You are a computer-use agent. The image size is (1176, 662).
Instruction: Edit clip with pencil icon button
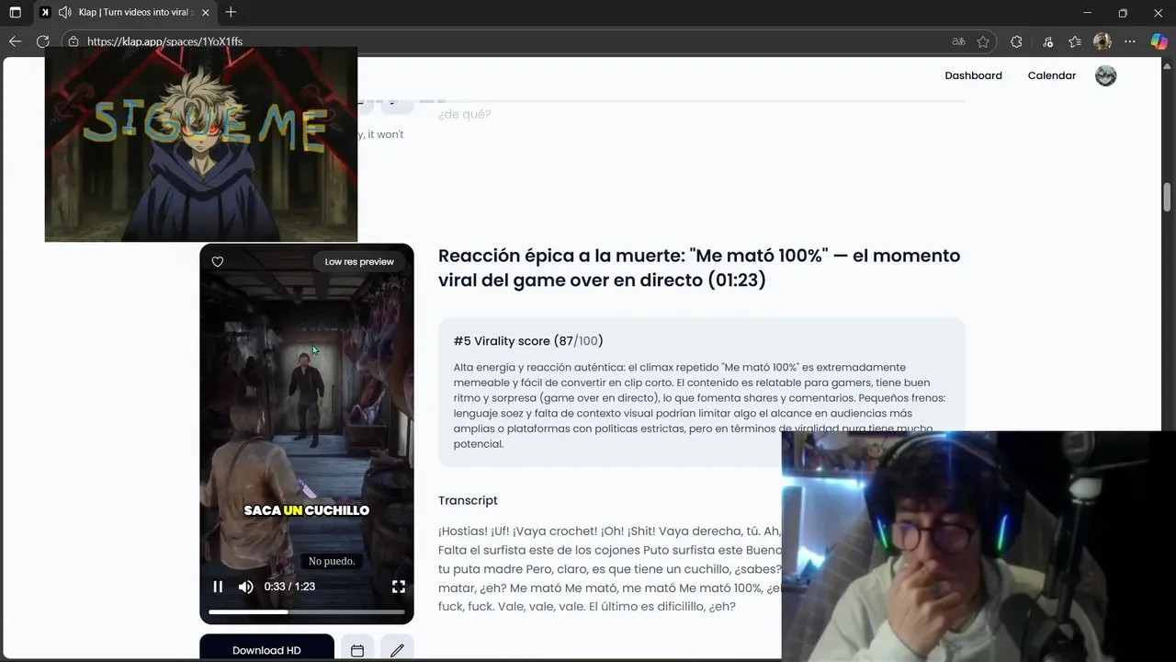[x=397, y=649]
